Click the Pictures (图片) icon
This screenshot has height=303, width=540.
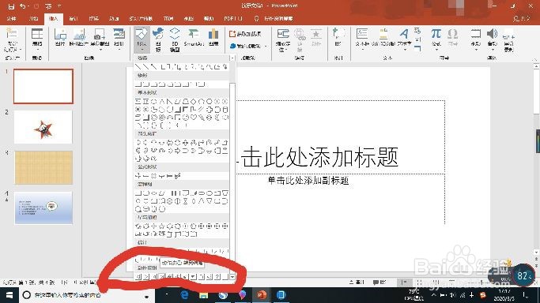[x=60, y=35]
